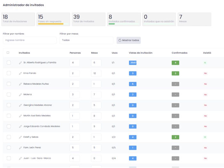Edit Jorge Eduardo Condado Medeles via pencil icon
This screenshot has height=168, width=224.
[x=20, y=126]
